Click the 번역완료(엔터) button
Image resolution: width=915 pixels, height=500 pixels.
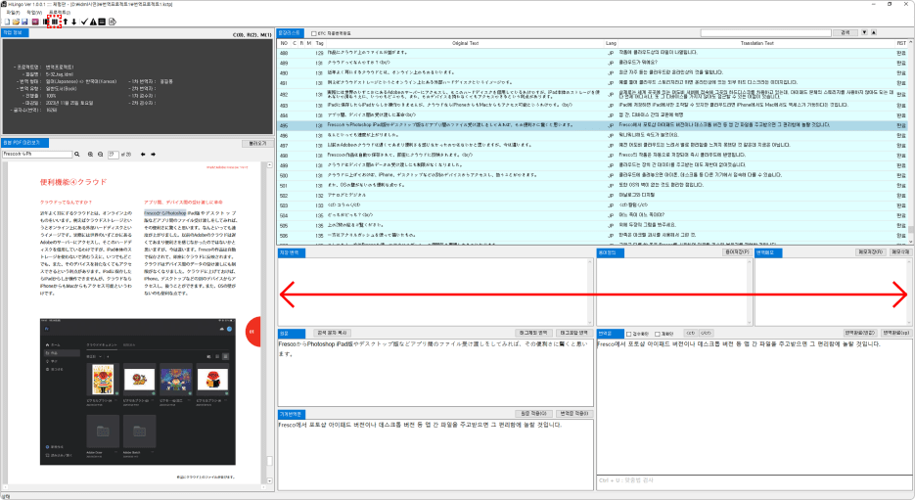861,333
